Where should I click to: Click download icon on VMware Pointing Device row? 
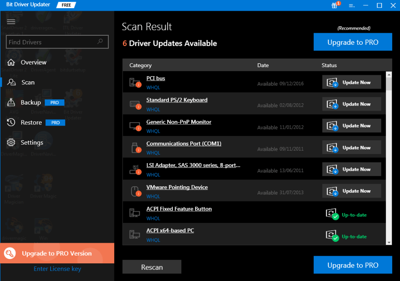coord(333,191)
